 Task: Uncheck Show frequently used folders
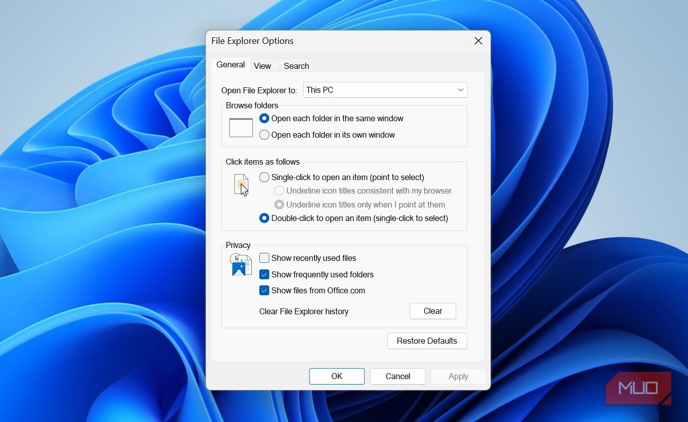(x=264, y=274)
